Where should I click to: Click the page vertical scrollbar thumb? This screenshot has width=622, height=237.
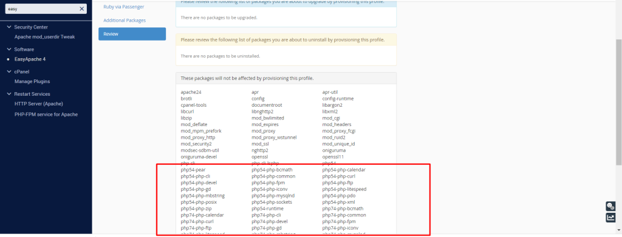pyautogui.click(x=619, y=102)
